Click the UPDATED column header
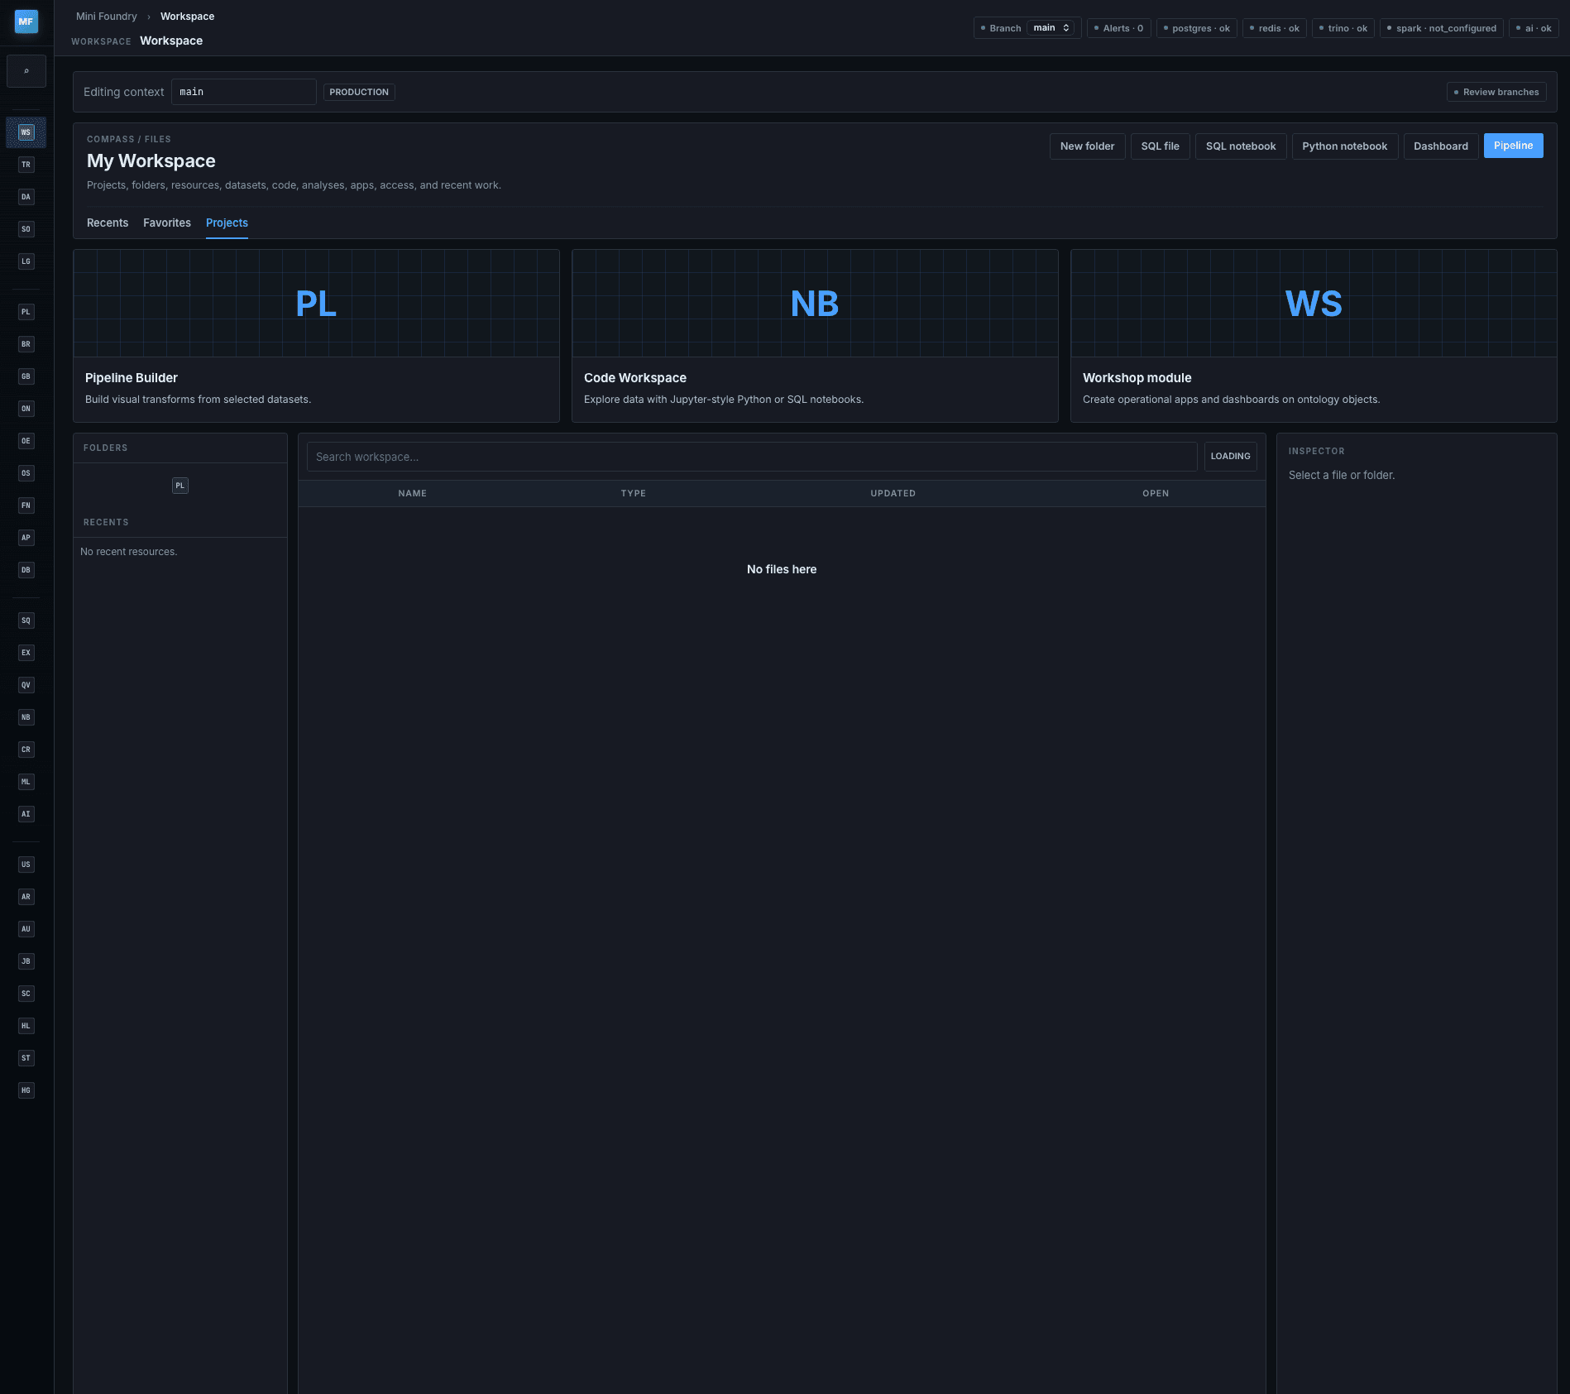This screenshot has height=1394, width=1570. [x=893, y=493]
